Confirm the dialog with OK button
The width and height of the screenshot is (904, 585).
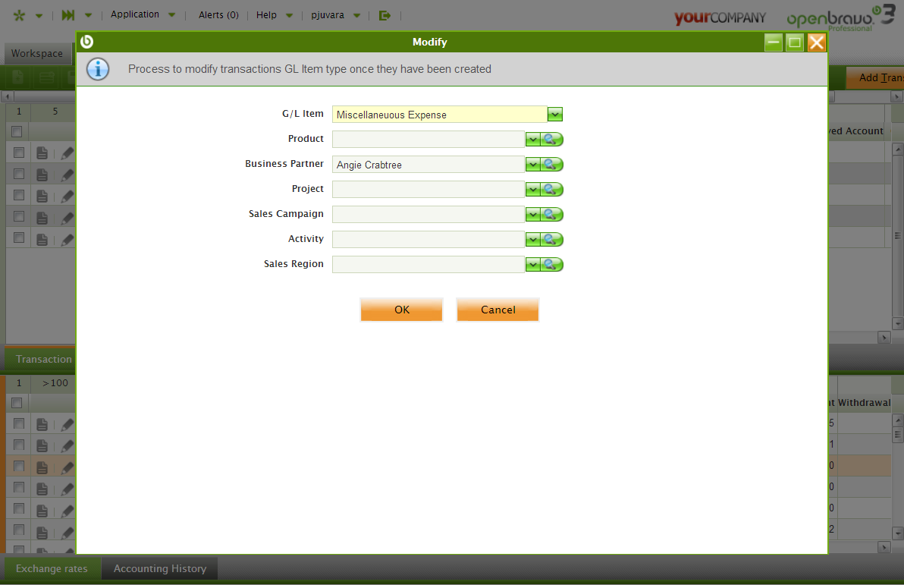pyautogui.click(x=402, y=310)
